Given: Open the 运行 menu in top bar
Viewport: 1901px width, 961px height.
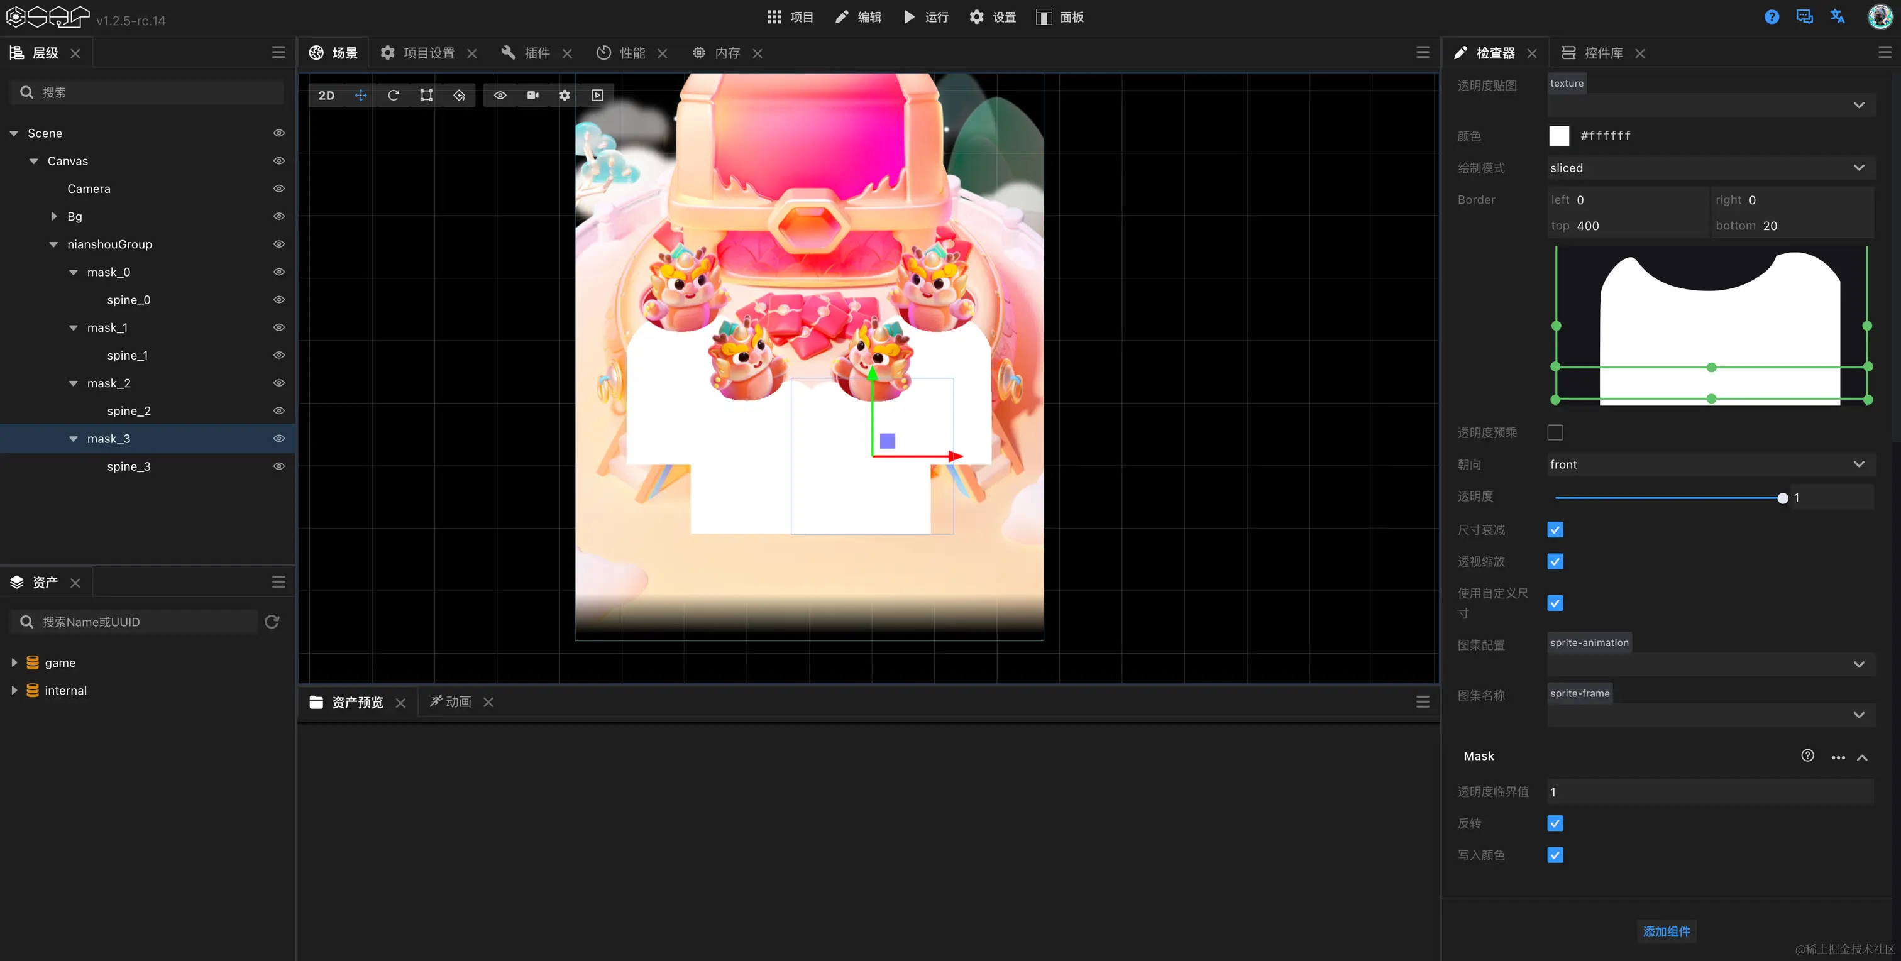Looking at the screenshot, I should coord(926,17).
